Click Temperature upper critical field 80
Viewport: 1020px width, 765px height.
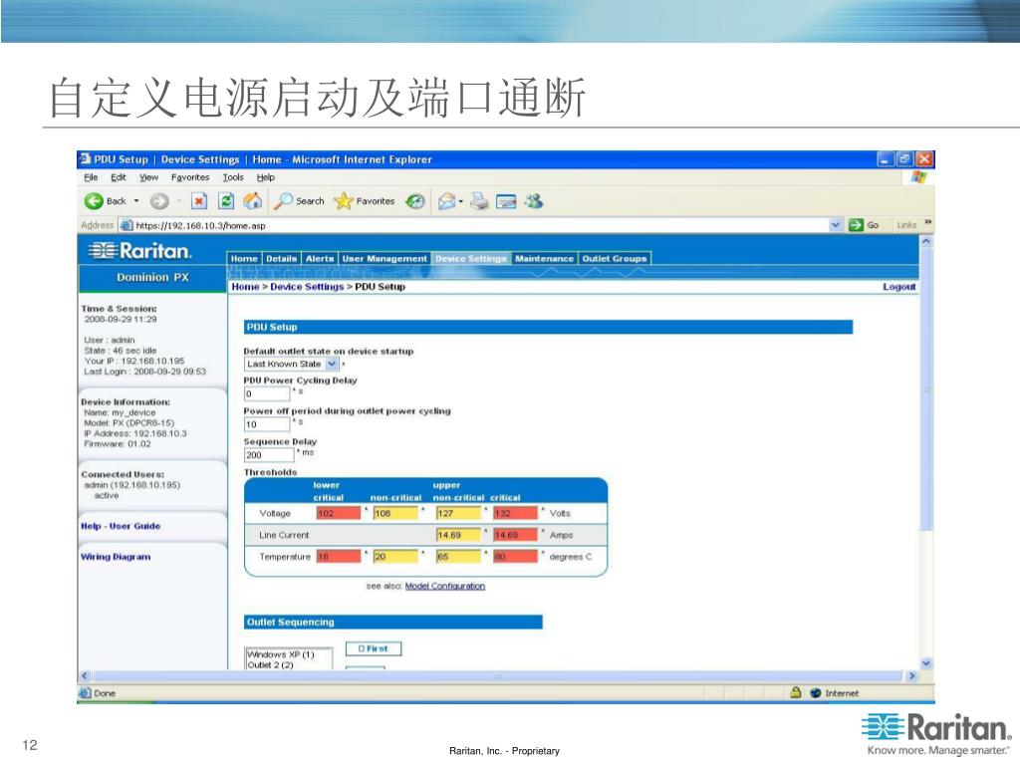515,557
